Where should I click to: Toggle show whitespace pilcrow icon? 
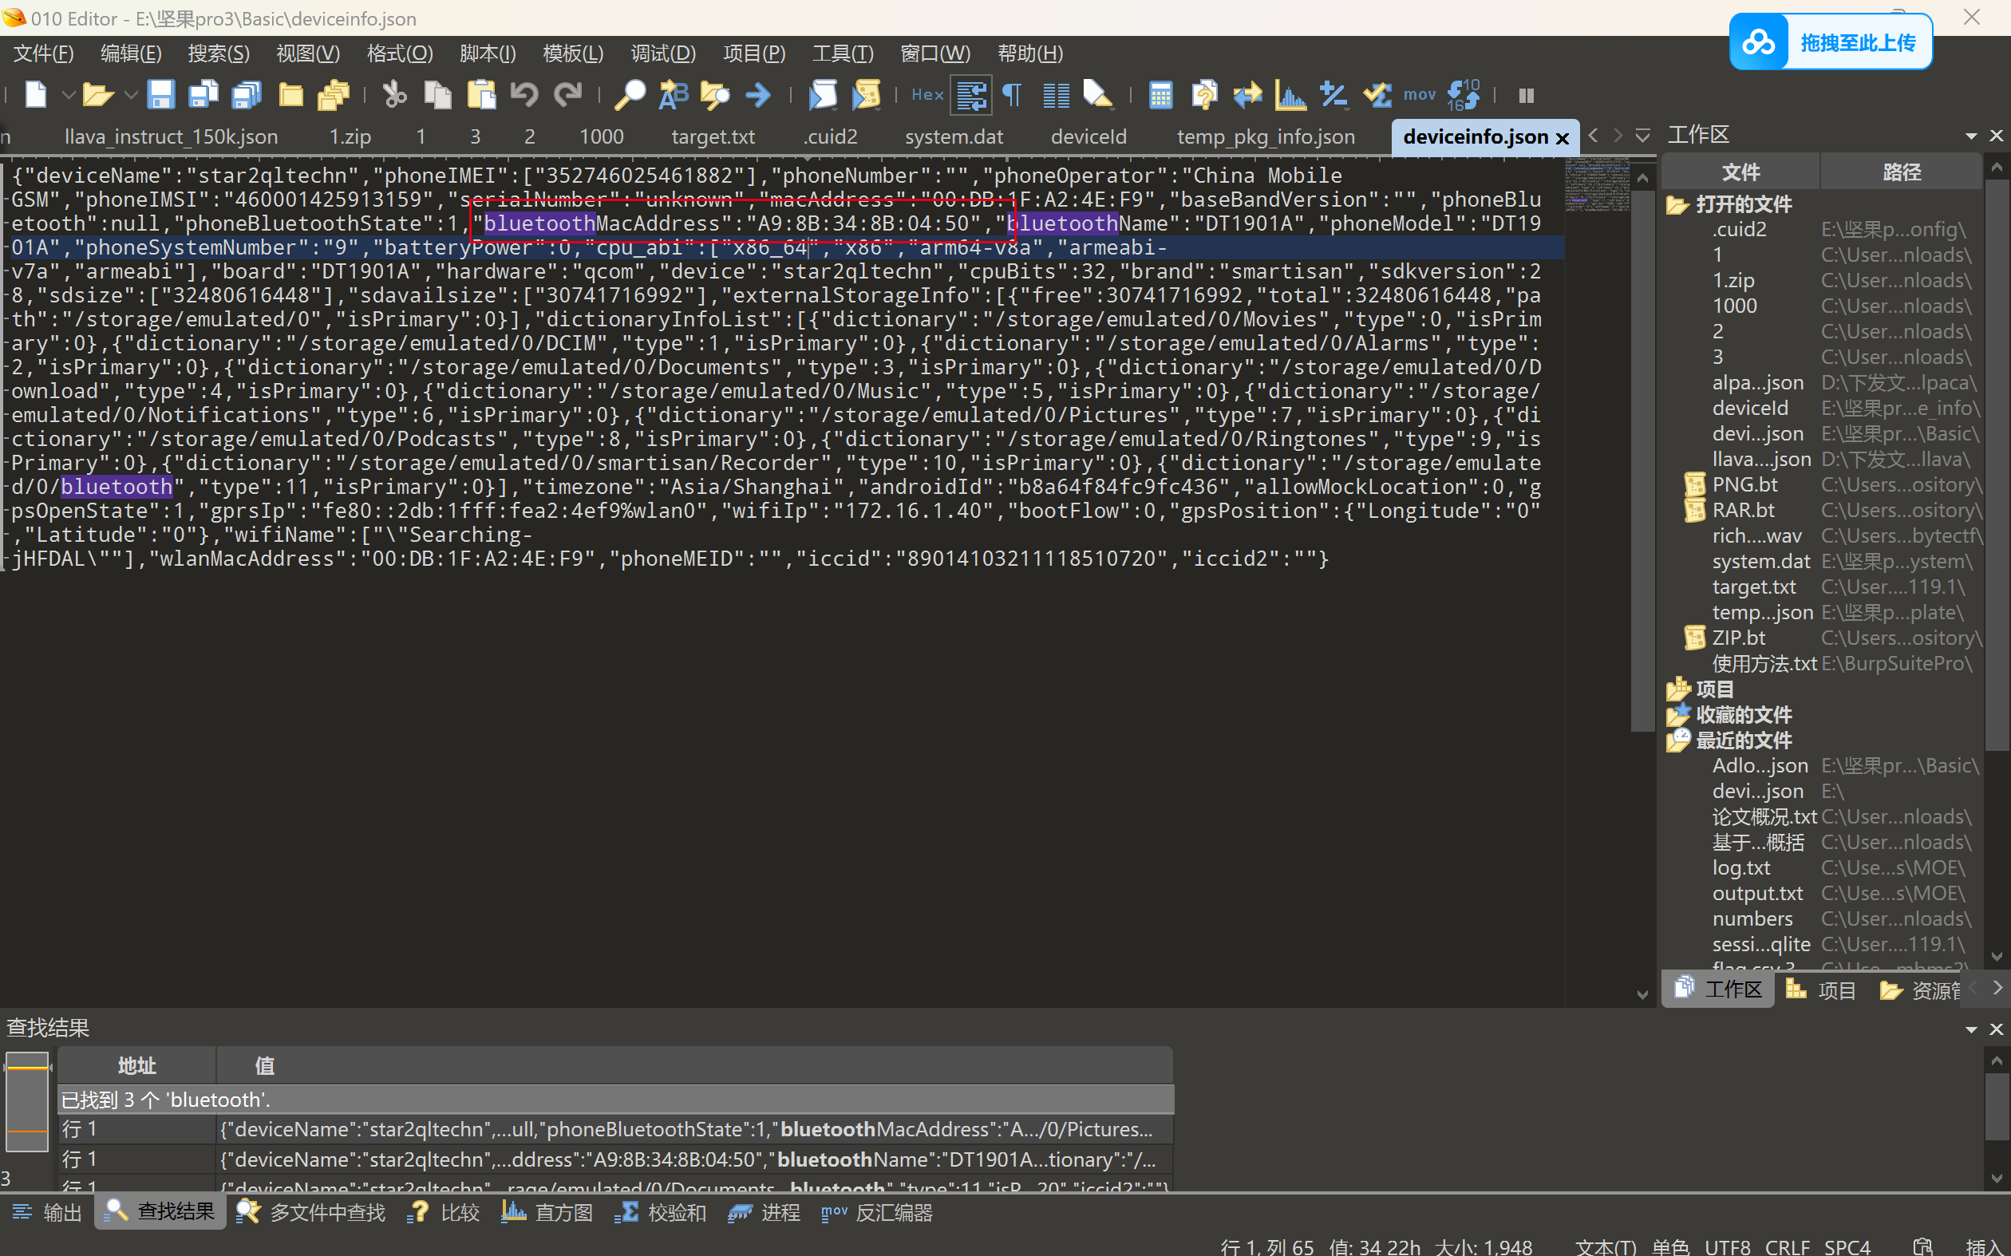pos(1012,95)
